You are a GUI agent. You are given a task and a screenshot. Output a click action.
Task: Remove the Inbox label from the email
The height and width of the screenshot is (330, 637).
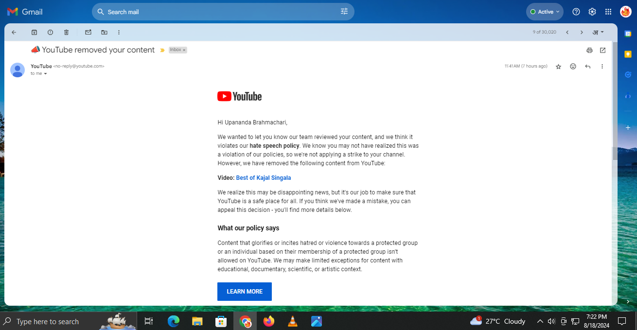[184, 50]
